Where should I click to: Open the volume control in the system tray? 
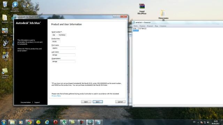[208, 122]
